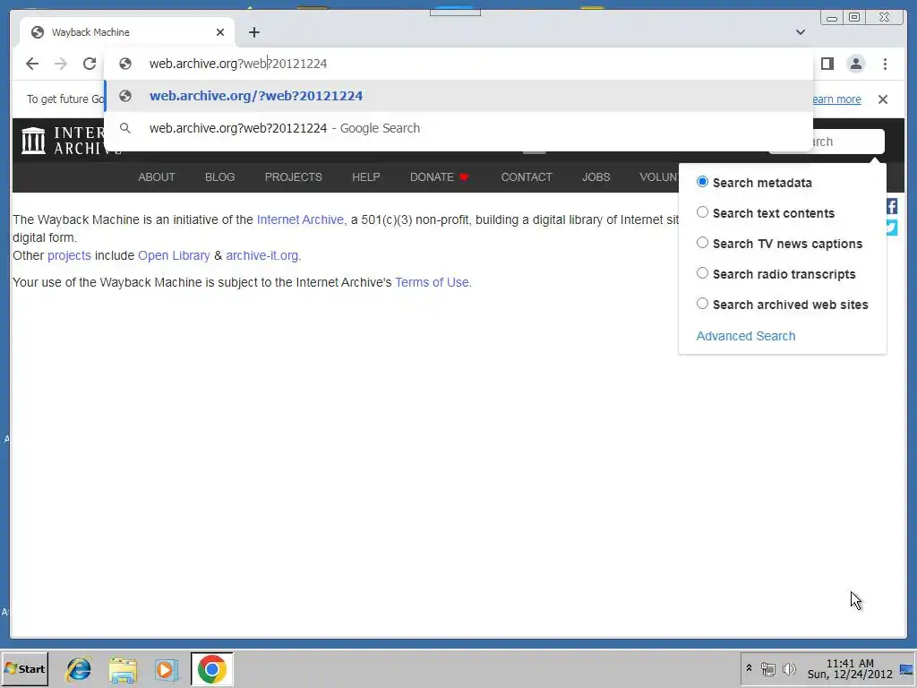Select 'Search archived web sites' option
Viewport: 917px width, 688px height.
click(702, 304)
